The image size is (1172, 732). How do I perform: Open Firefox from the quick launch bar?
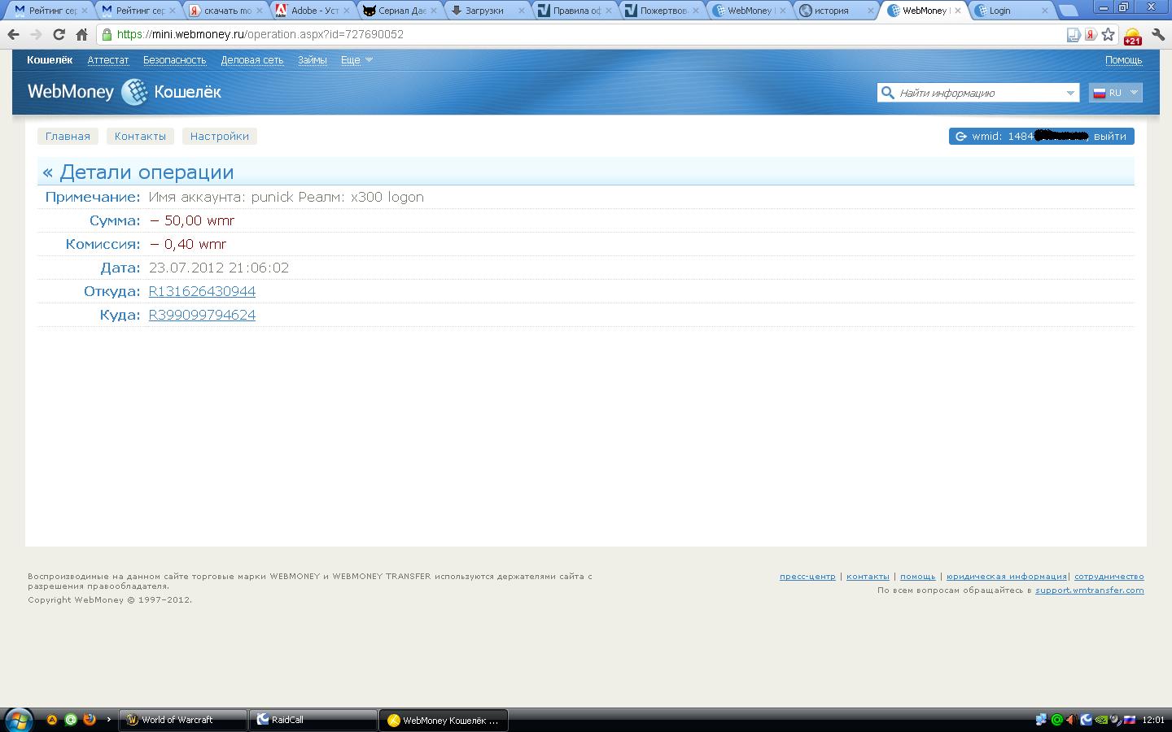tap(90, 720)
